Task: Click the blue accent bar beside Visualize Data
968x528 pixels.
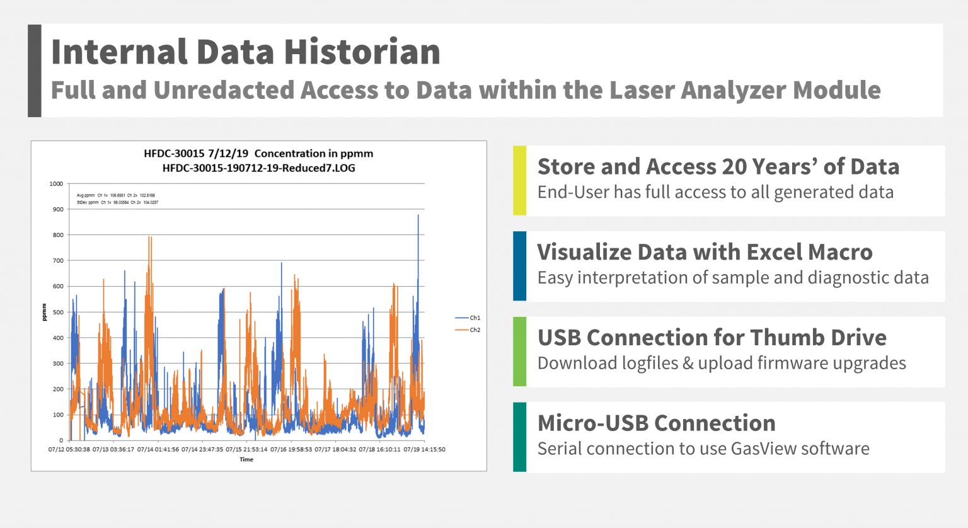Action: tap(519, 266)
